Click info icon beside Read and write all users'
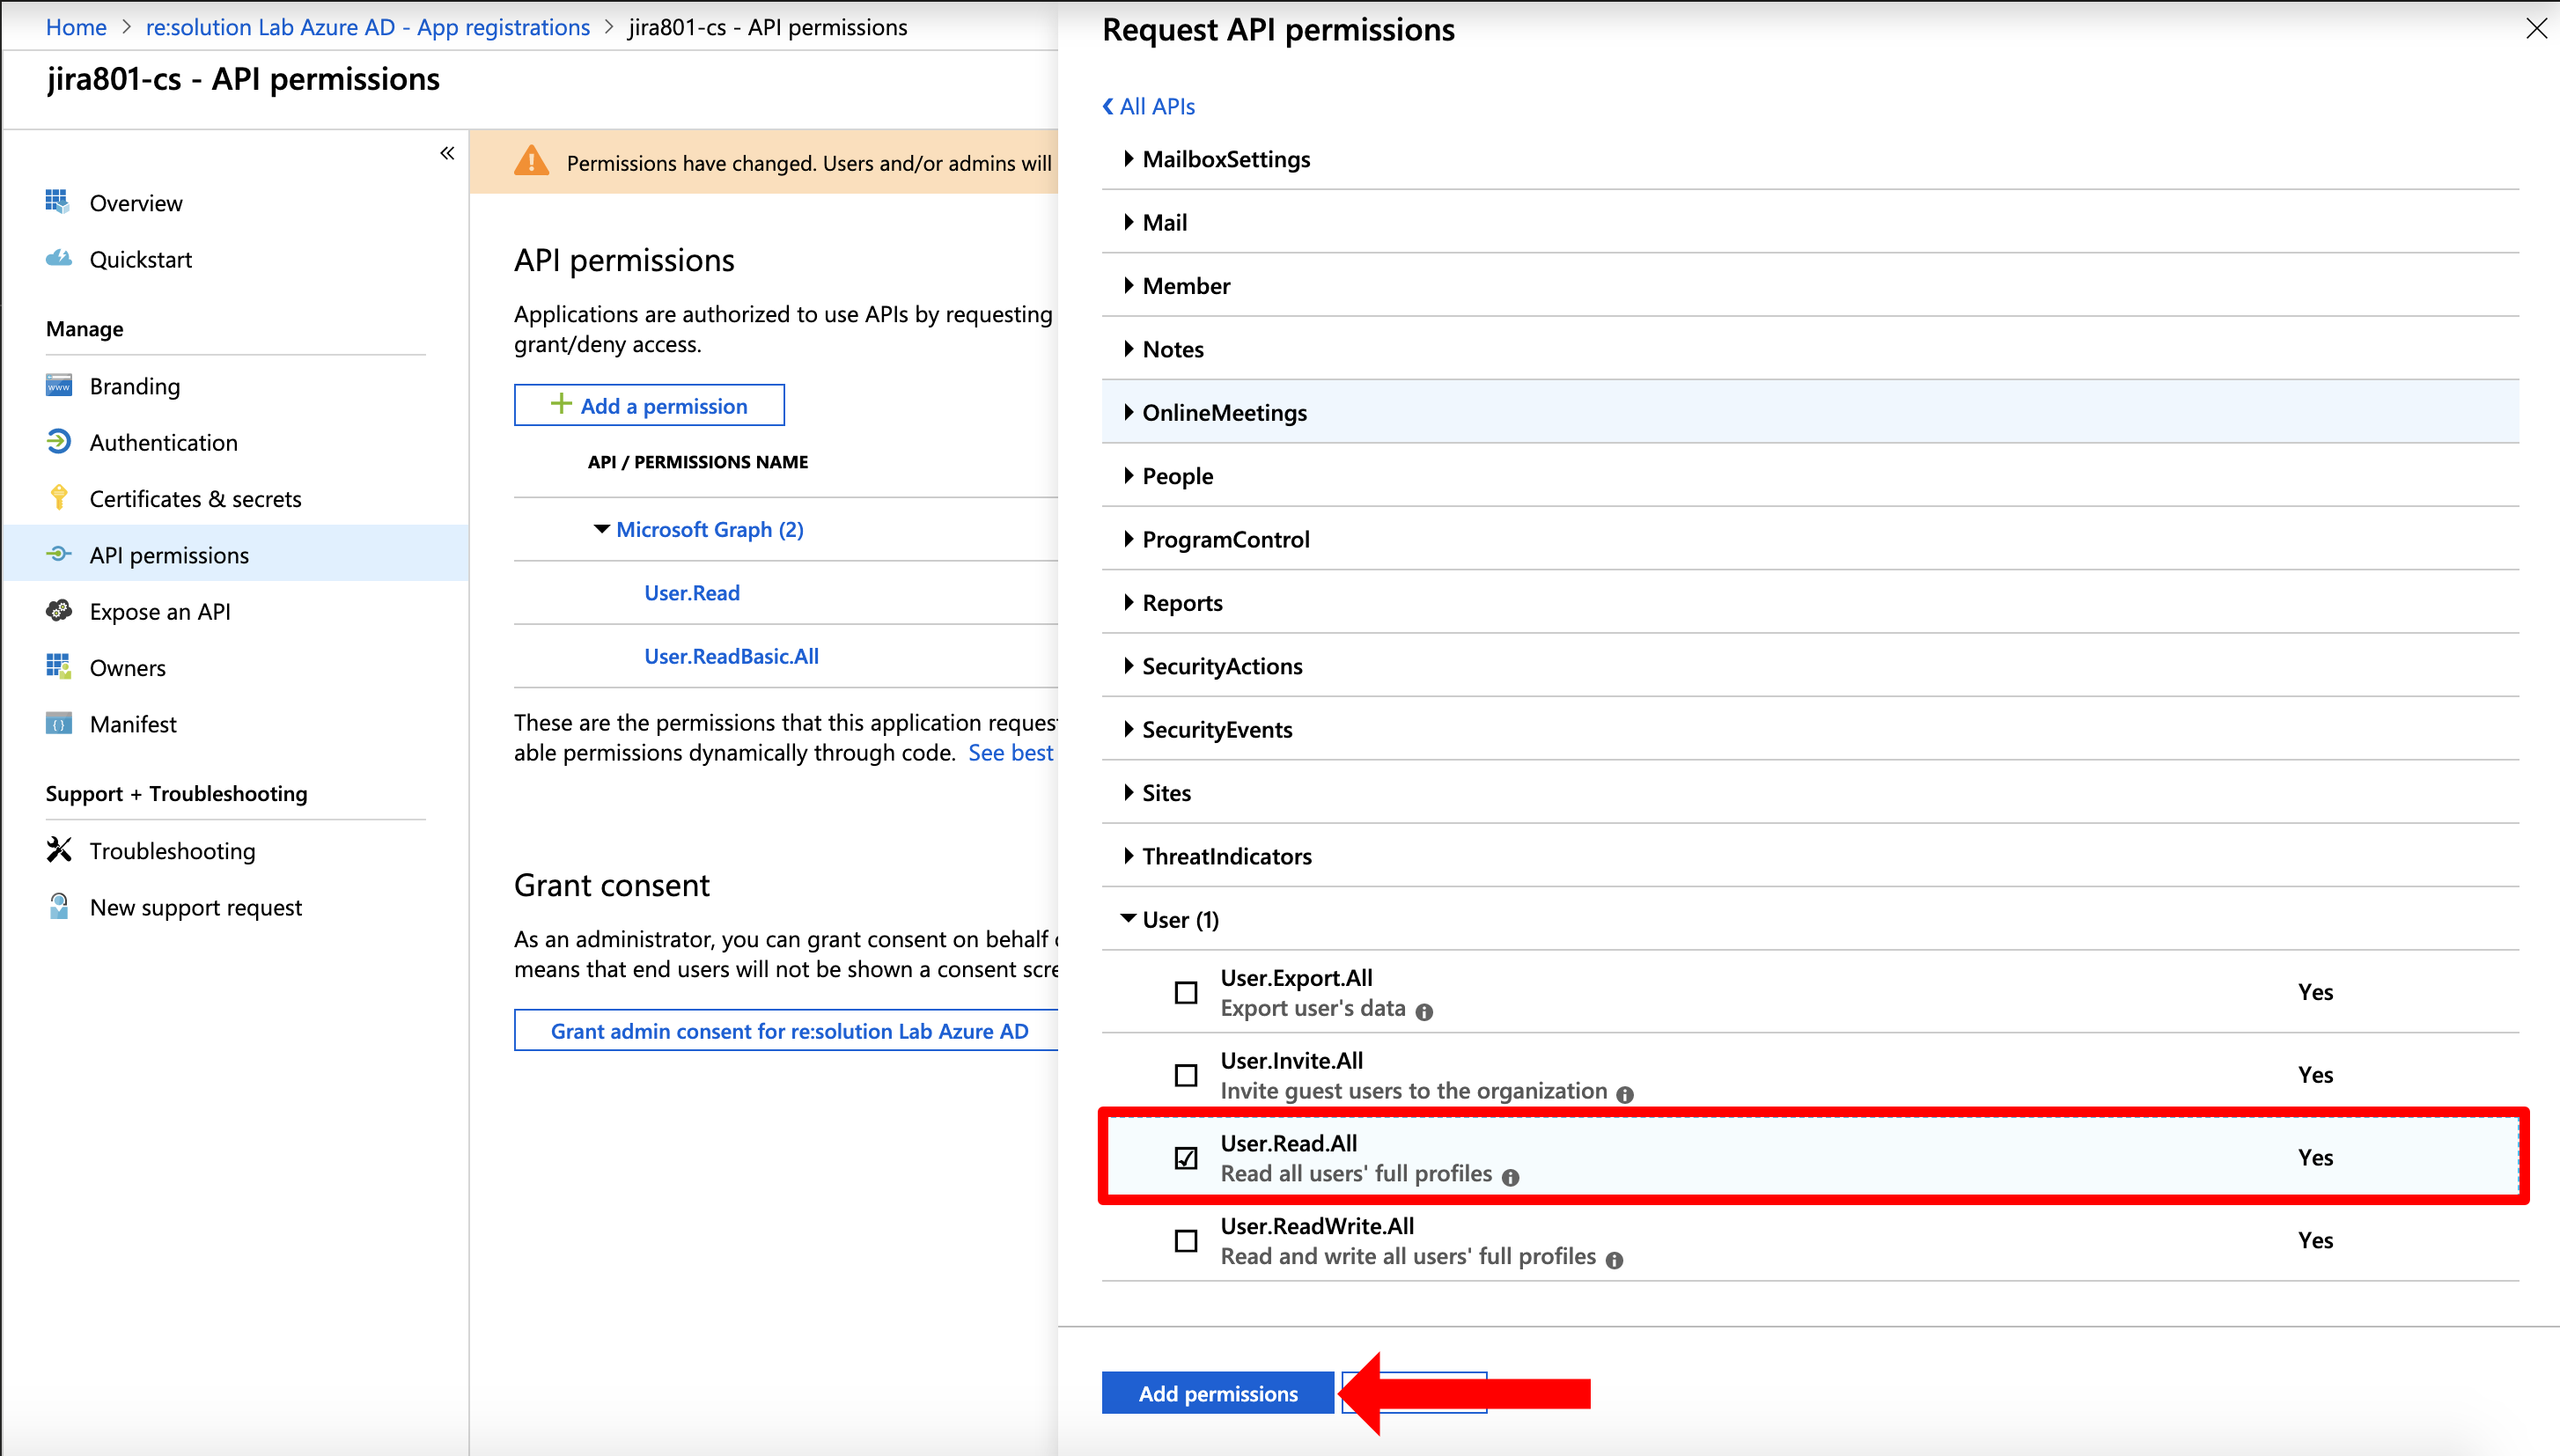The height and width of the screenshot is (1456, 2560). coord(1614,1260)
